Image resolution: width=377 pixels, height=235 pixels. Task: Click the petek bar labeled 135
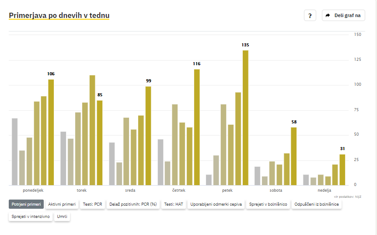point(245,118)
